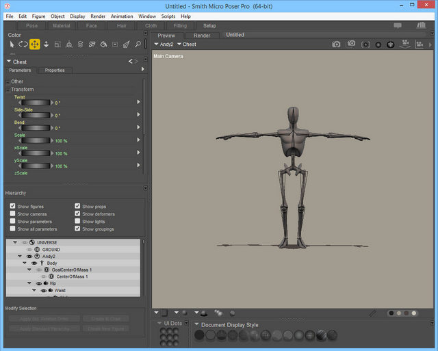Viewport: 438px width, 351px height.
Task: Open the Andy2 figure selector dropdown
Action: click(164, 44)
